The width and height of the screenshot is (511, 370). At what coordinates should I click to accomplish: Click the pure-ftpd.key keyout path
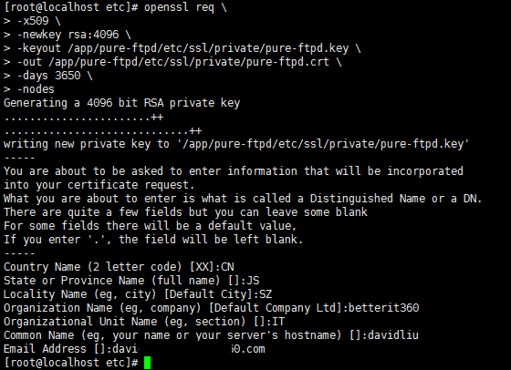click(x=208, y=48)
